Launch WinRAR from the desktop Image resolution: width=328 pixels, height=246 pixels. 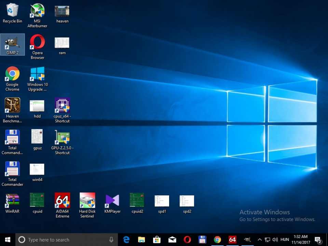click(12, 203)
